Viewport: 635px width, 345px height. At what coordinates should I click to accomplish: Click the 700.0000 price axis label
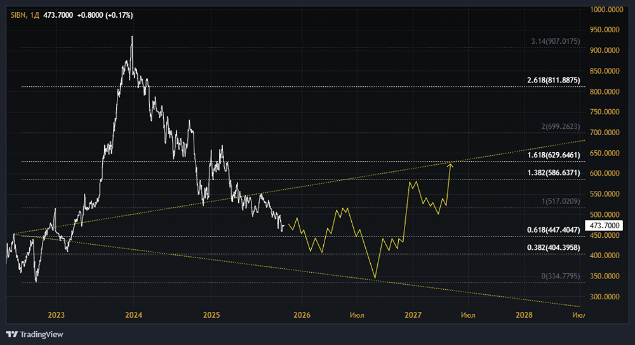pos(605,133)
